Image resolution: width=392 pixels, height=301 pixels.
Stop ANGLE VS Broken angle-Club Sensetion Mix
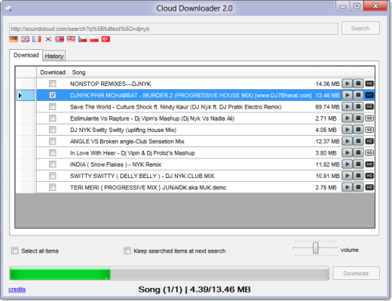click(358, 141)
